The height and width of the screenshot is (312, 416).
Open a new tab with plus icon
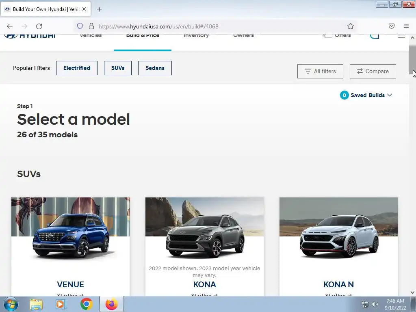99,9
